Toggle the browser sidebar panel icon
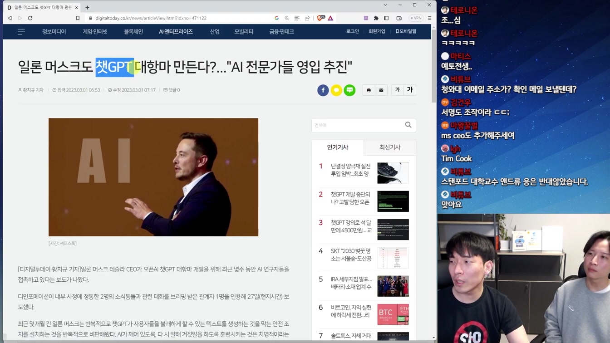 [x=386, y=18]
